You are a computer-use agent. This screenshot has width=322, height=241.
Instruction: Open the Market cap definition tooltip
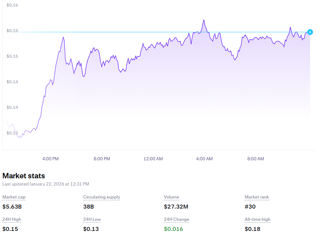point(14,197)
